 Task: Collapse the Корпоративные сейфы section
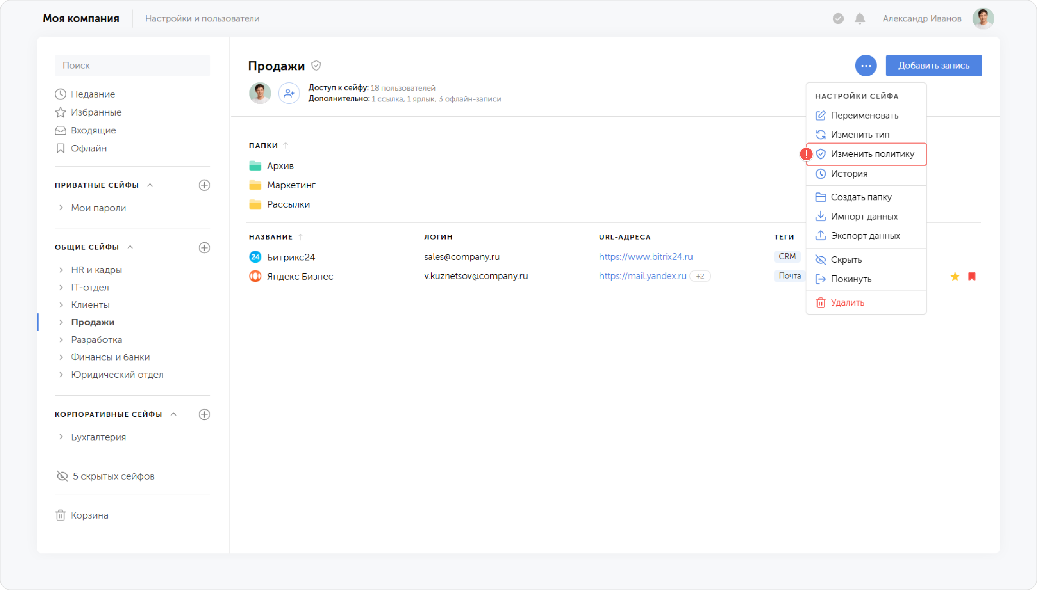(173, 414)
